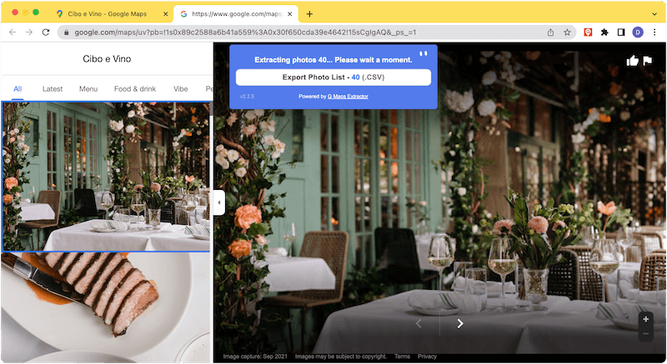Zoom out of the photo
Screen dimensions: 667x364
(645, 334)
